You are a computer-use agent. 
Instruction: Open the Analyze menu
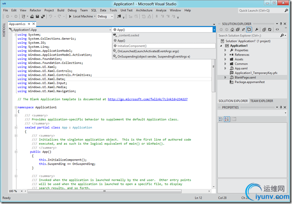[x=161, y=10]
